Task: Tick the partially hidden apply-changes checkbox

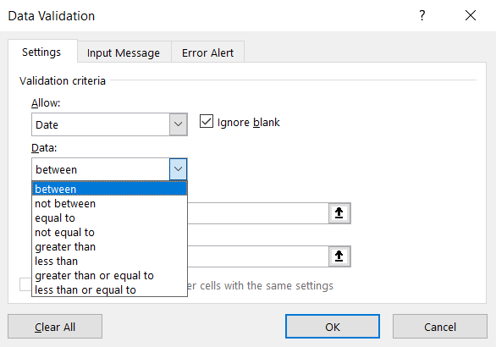Action: pos(25,284)
